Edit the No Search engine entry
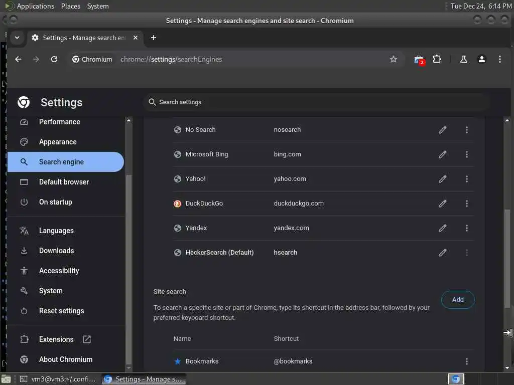The image size is (514, 385). 443,130
